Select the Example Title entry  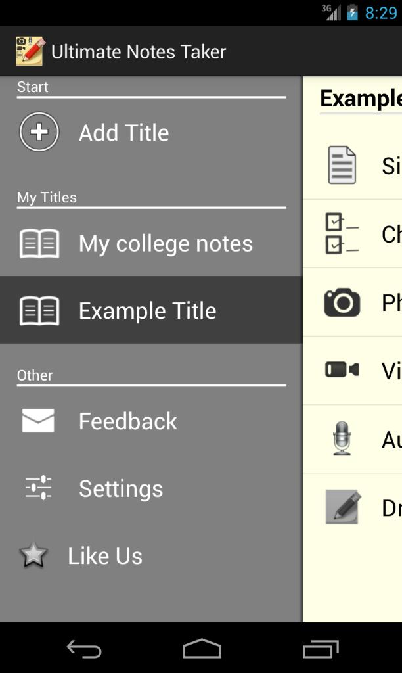[148, 310]
